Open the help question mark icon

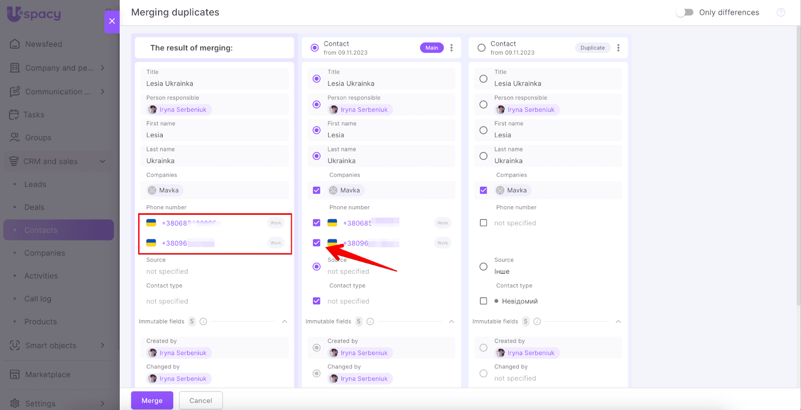(780, 13)
